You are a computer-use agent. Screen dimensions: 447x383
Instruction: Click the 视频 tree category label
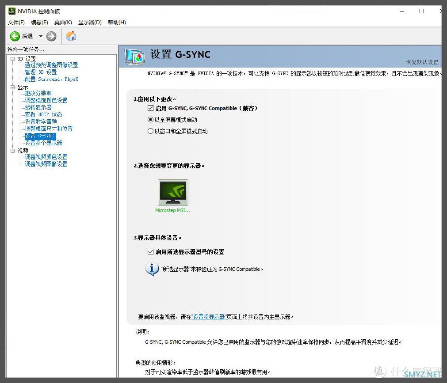point(23,151)
